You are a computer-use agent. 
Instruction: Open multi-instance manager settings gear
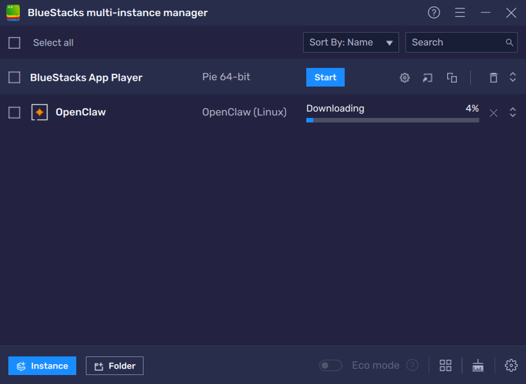click(x=511, y=365)
